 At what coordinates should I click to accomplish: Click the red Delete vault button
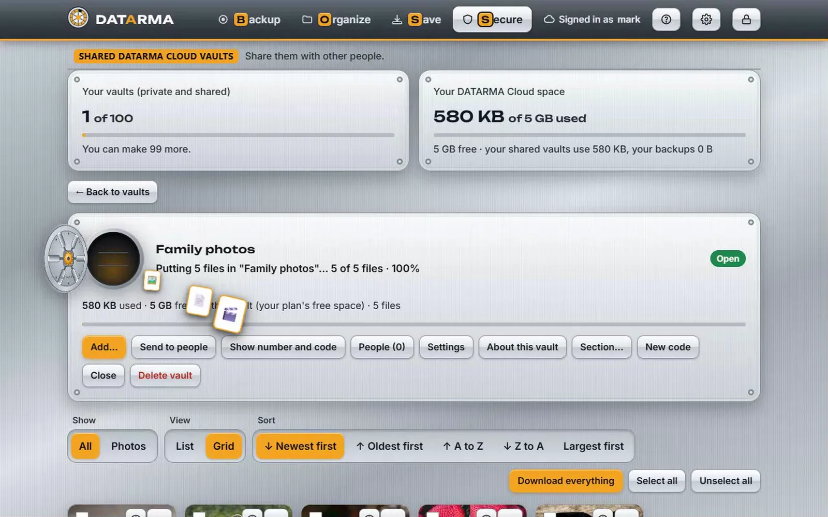(x=165, y=375)
